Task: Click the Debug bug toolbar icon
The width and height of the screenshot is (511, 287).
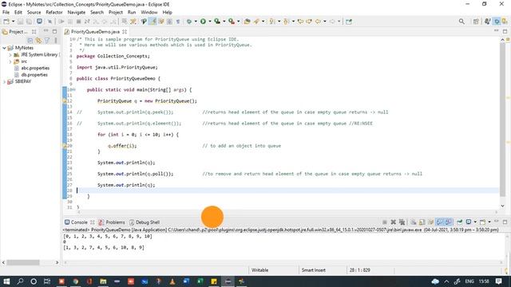Action: (x=189, y=22)
